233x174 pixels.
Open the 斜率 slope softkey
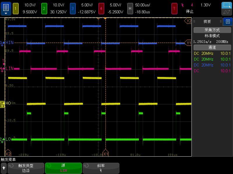[101, 168]
